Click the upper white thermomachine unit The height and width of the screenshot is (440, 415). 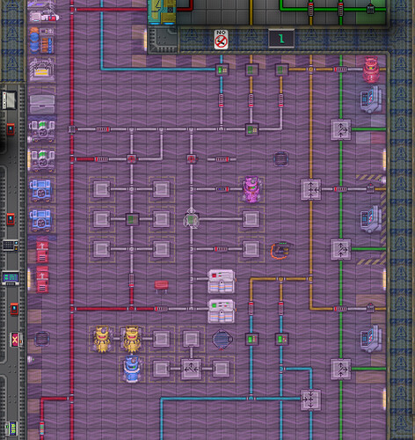(x=222, y=282)
